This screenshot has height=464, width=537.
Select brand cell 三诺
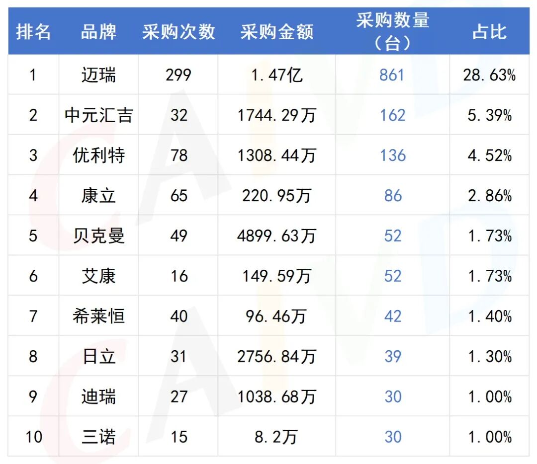[98, 437]
